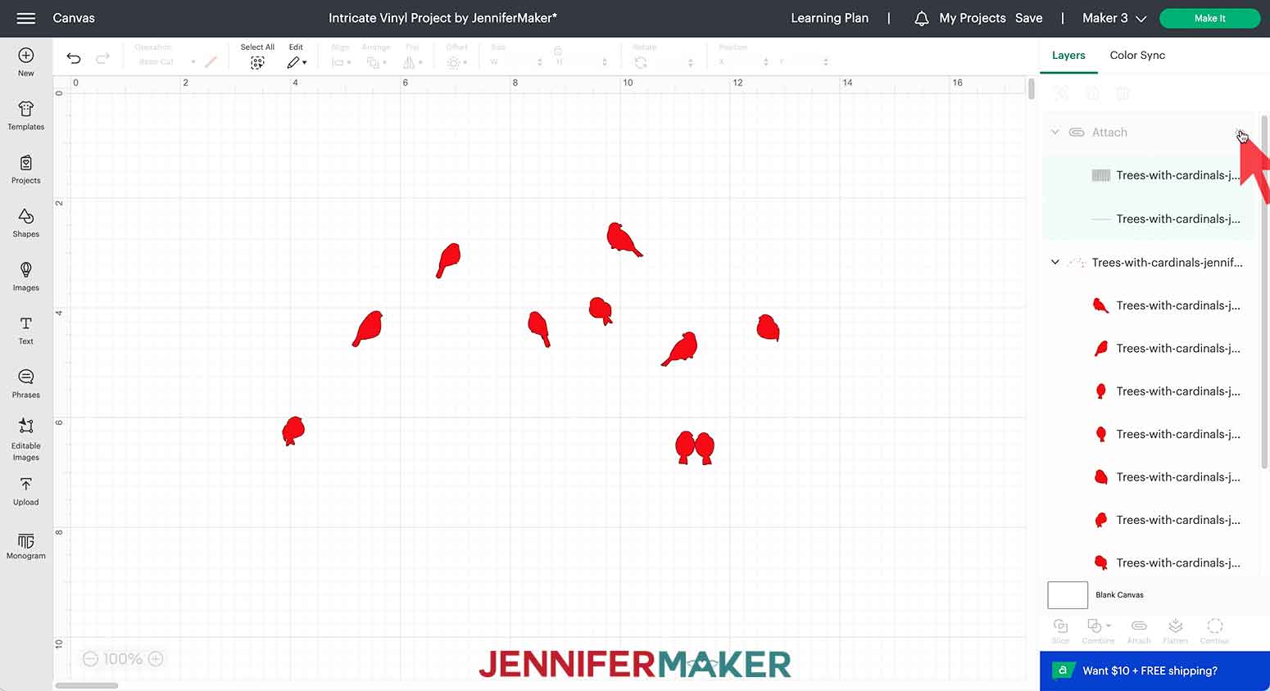The image size is (1270, 691).
Task: Click the group icon above the layers list
Action: 1061,94
